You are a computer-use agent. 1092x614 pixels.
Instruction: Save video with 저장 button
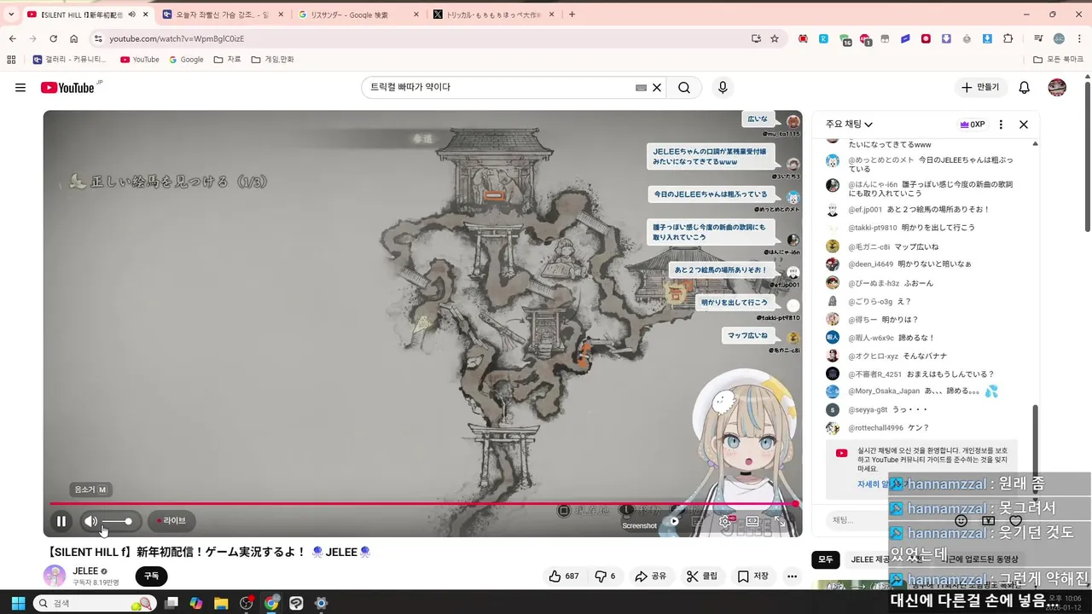click(x=753, y=576)
